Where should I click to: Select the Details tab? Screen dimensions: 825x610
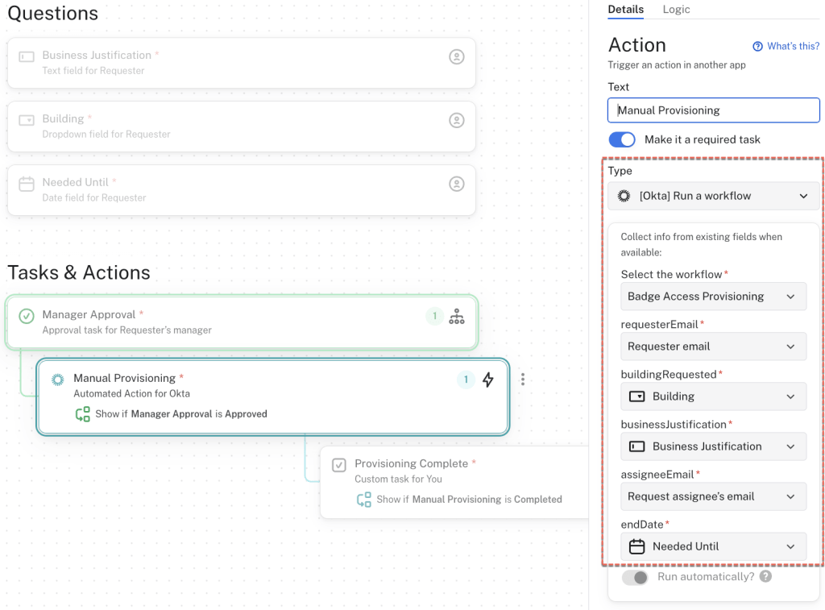click(x=625, y=10)
